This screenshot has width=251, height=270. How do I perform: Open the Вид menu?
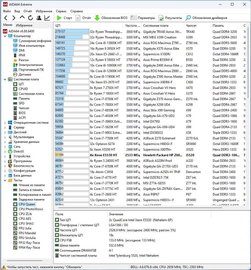point(17,11)
